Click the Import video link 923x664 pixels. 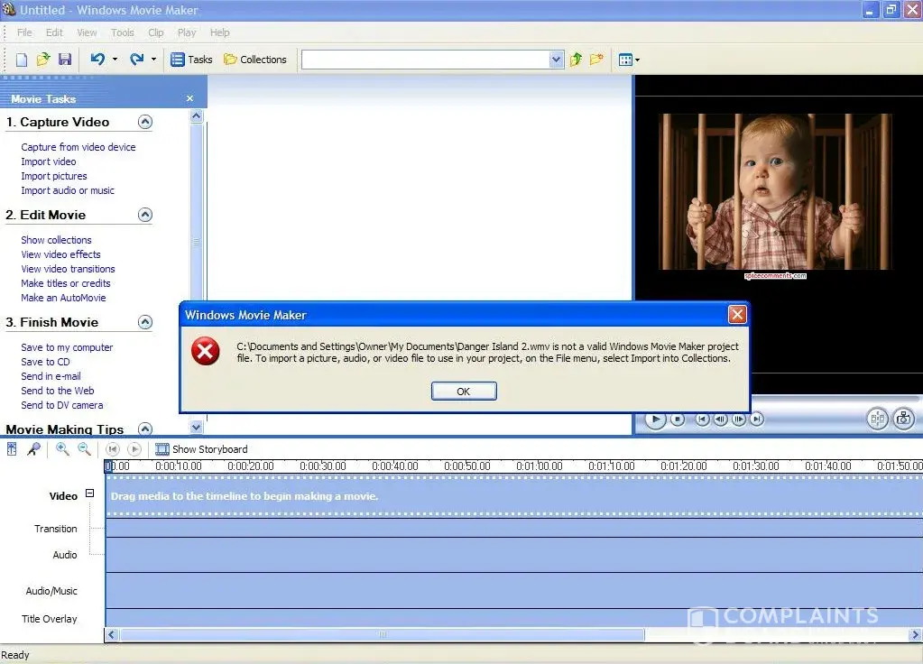tap(49, 161)
